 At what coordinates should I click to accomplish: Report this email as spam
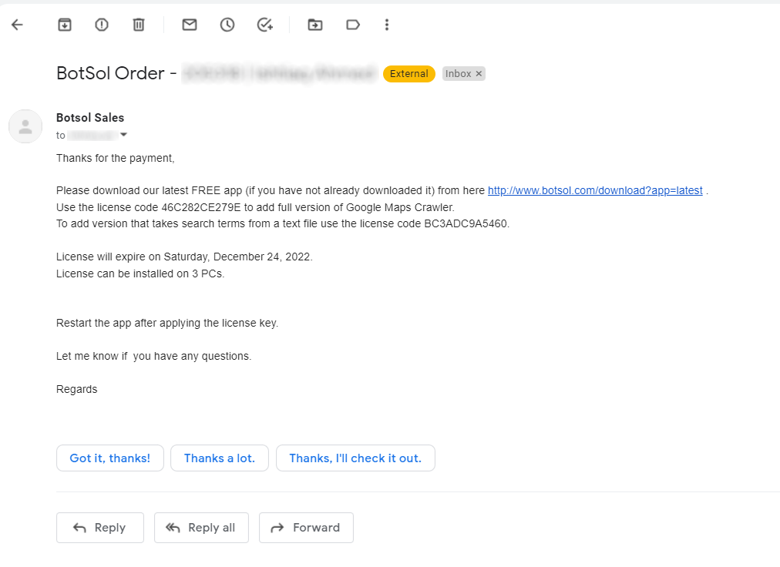(102, 25)
